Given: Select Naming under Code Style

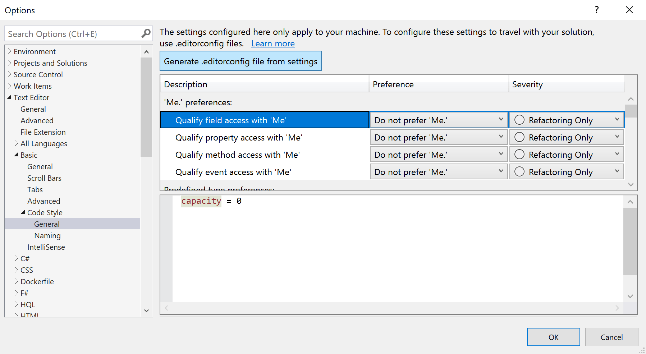Looking at the screenshot, I should [47, 236].
